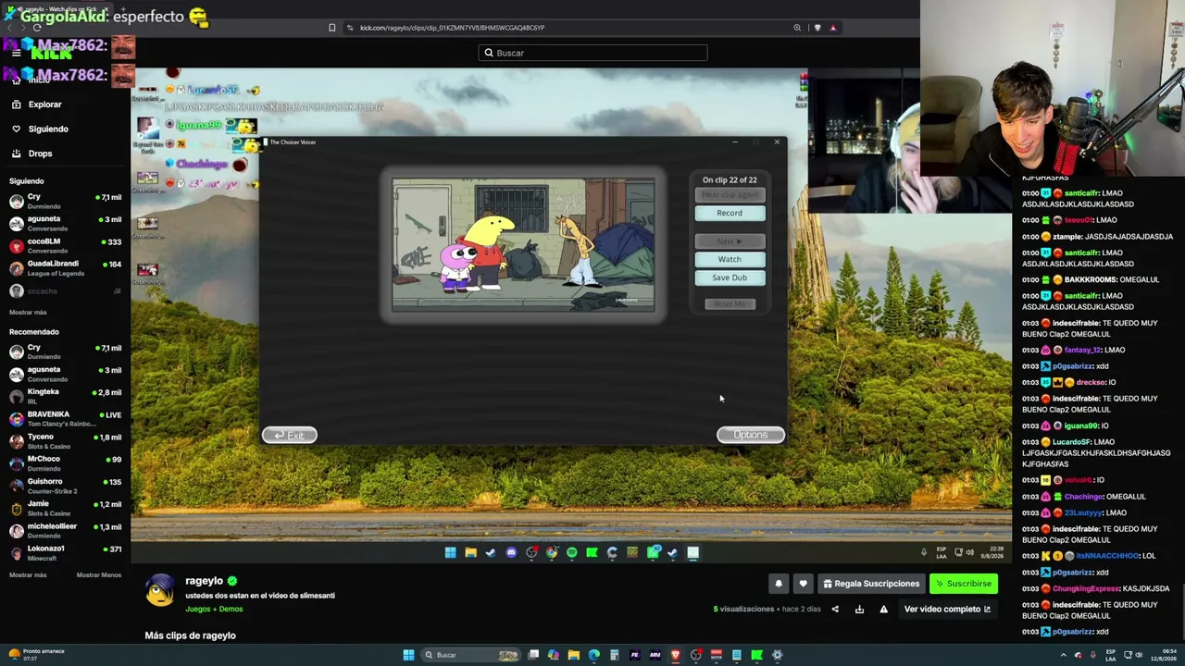Screen dimensions: 1185x666
Task: Open Cry channel in Siguiendo list
Action: [x=65, y=201]
